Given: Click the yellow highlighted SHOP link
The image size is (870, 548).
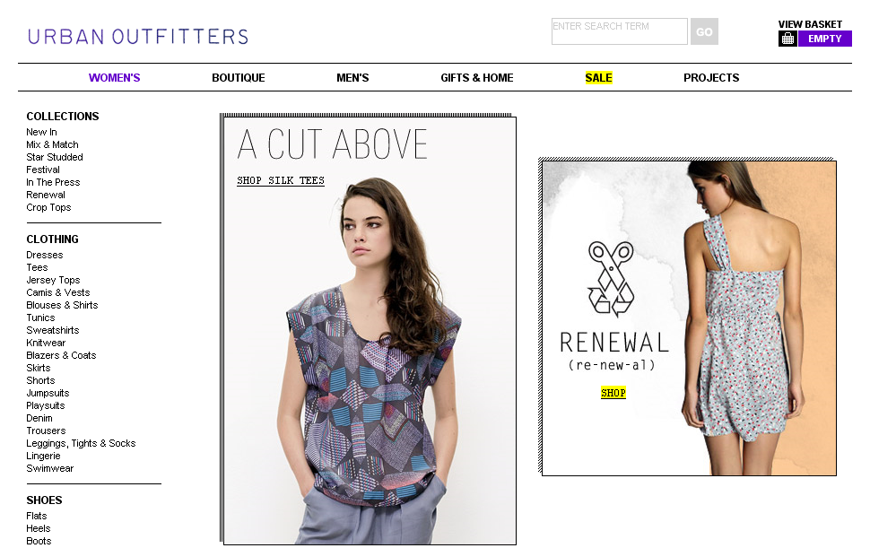Looking at the screenshot, I should tap(613, 393).
